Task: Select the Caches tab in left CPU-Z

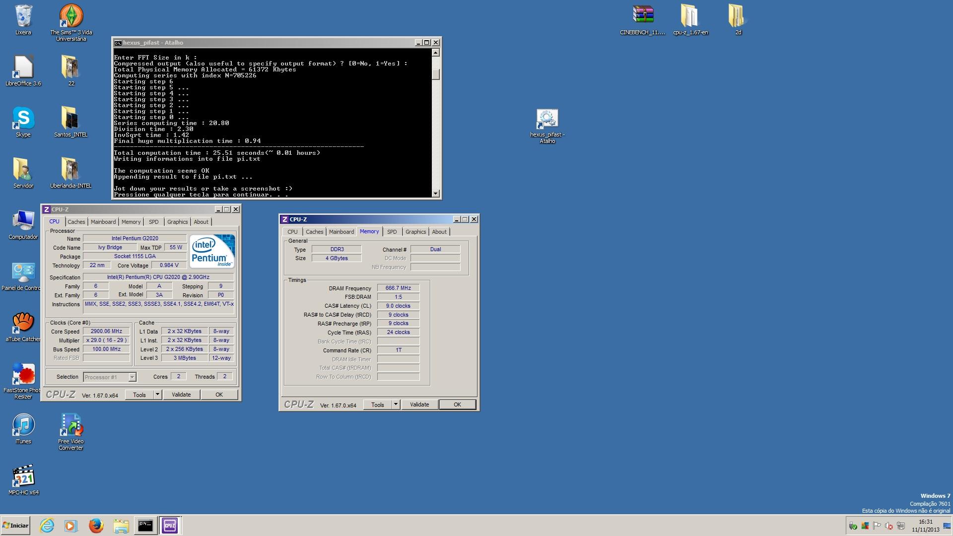Action: 76,222
